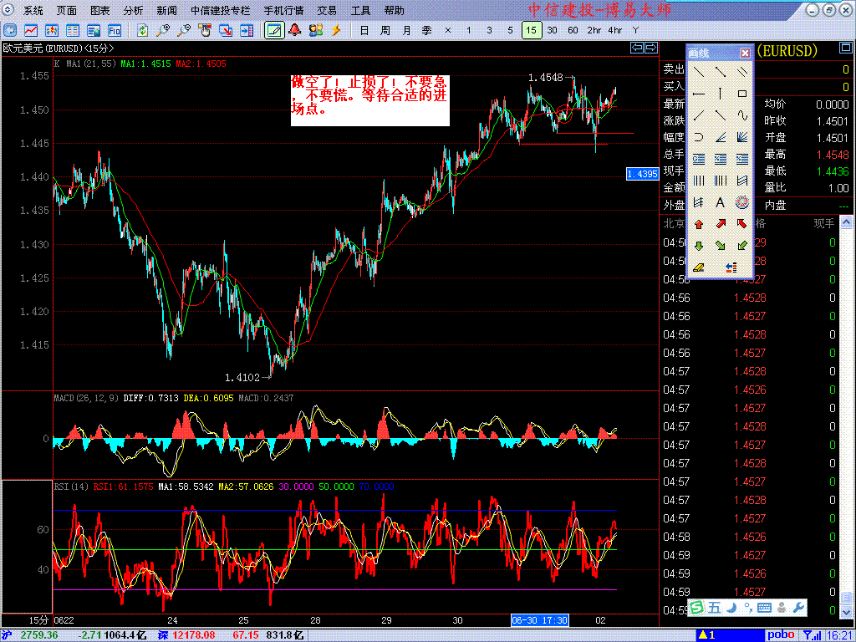Image resolution: width=856 pixels, height=642 pixels.
Task: Select the golden section G lines tool
Action: coord(699,159)
